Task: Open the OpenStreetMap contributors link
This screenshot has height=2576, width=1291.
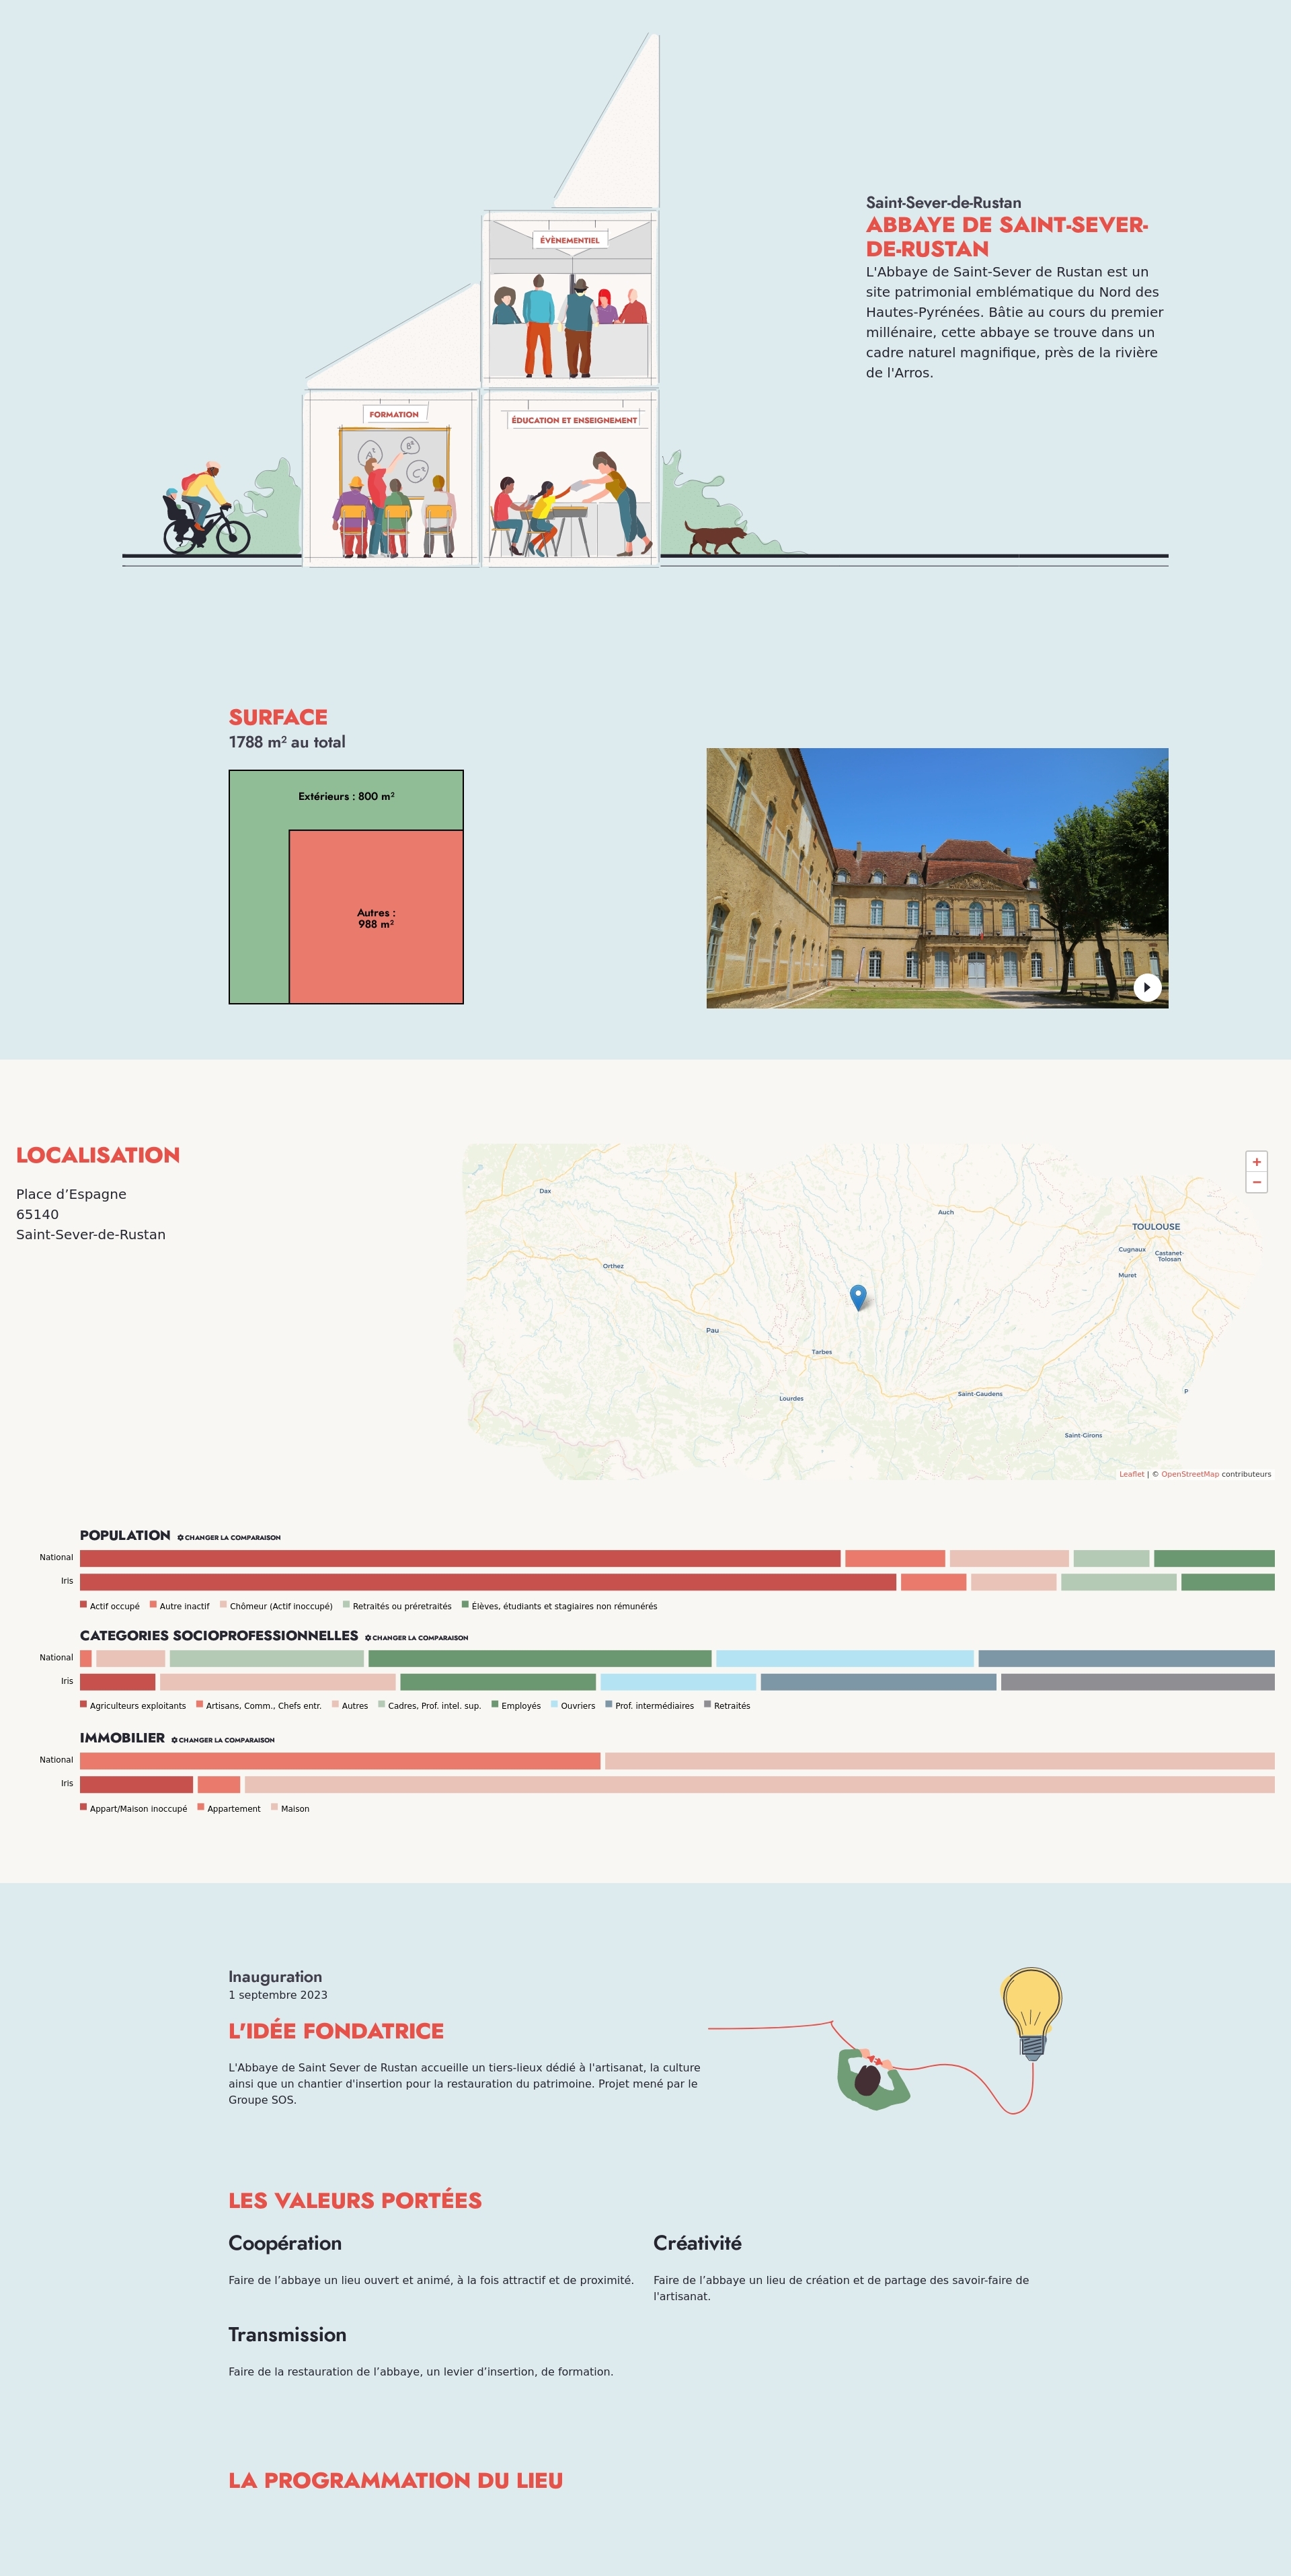Action: point(1189,1474)
